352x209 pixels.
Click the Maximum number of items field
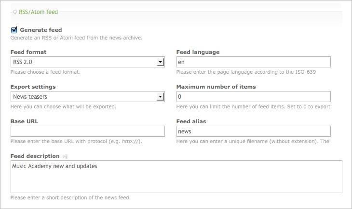click(254, 97)
